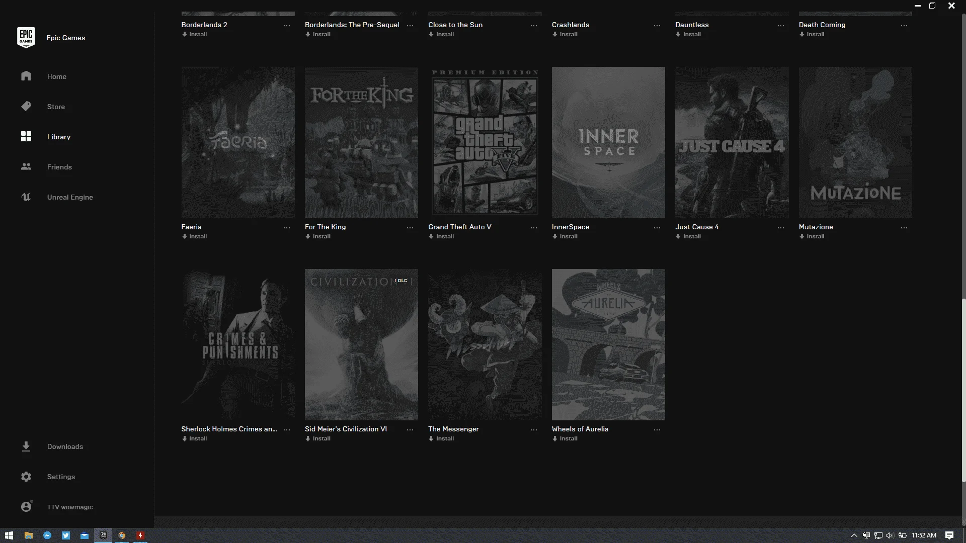Open options menu for Grand Theft Auto V
Viewport: 966px width, 543px height.
tap(534, 228)
